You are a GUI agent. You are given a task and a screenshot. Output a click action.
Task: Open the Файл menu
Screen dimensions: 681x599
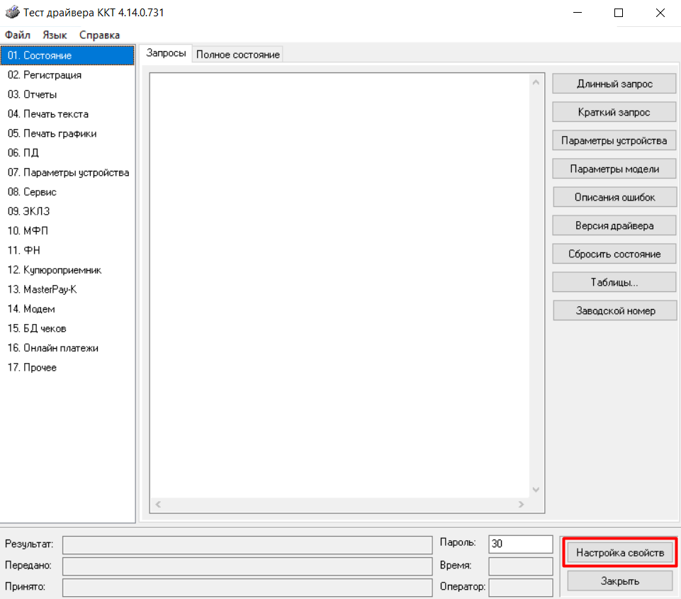(18, 35)
